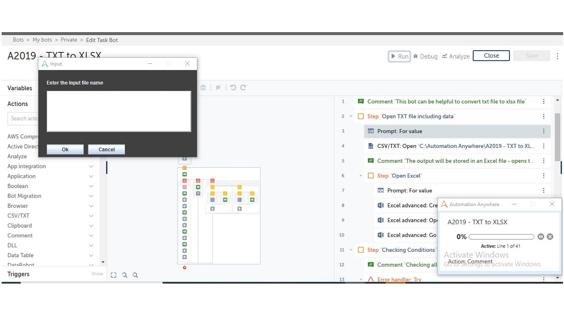The width and height of the screenshot is (564, 317).
Task: Open the Variables panel
Action: [x=20, y=88]
